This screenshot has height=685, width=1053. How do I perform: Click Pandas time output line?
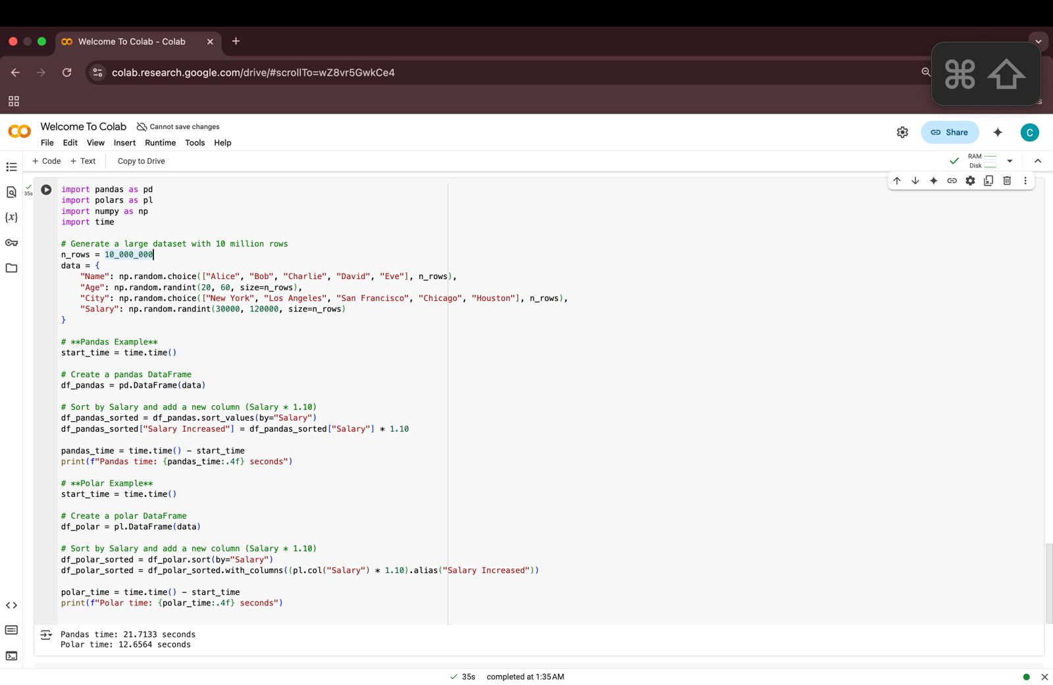(x=128, y=635)
